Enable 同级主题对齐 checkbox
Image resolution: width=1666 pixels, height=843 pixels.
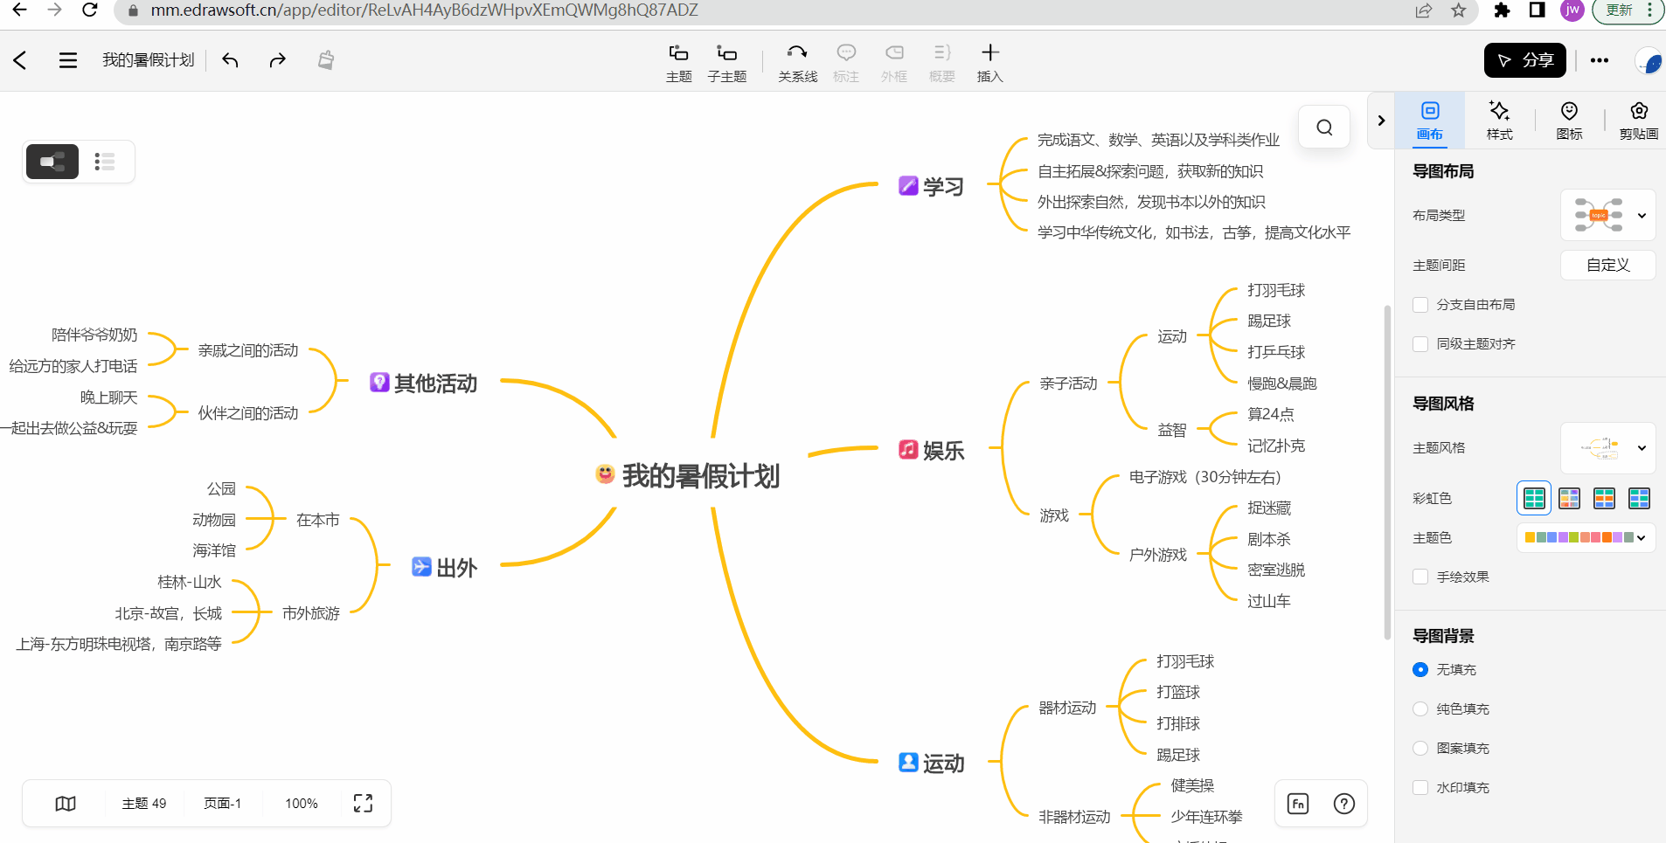1420,343
